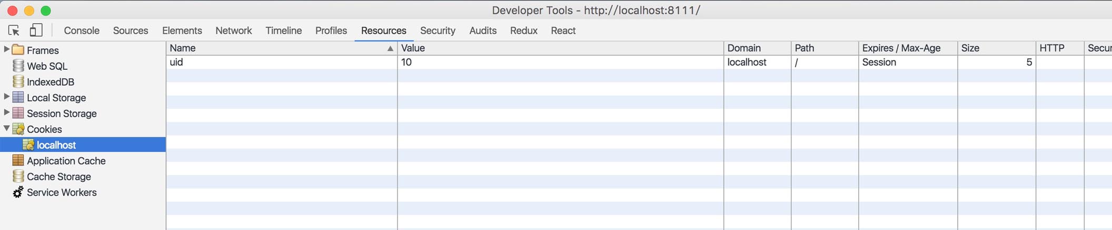This screenshot has height=230, width=1112.
Task: Switch to the Console tab
Action: coord(82,30)
